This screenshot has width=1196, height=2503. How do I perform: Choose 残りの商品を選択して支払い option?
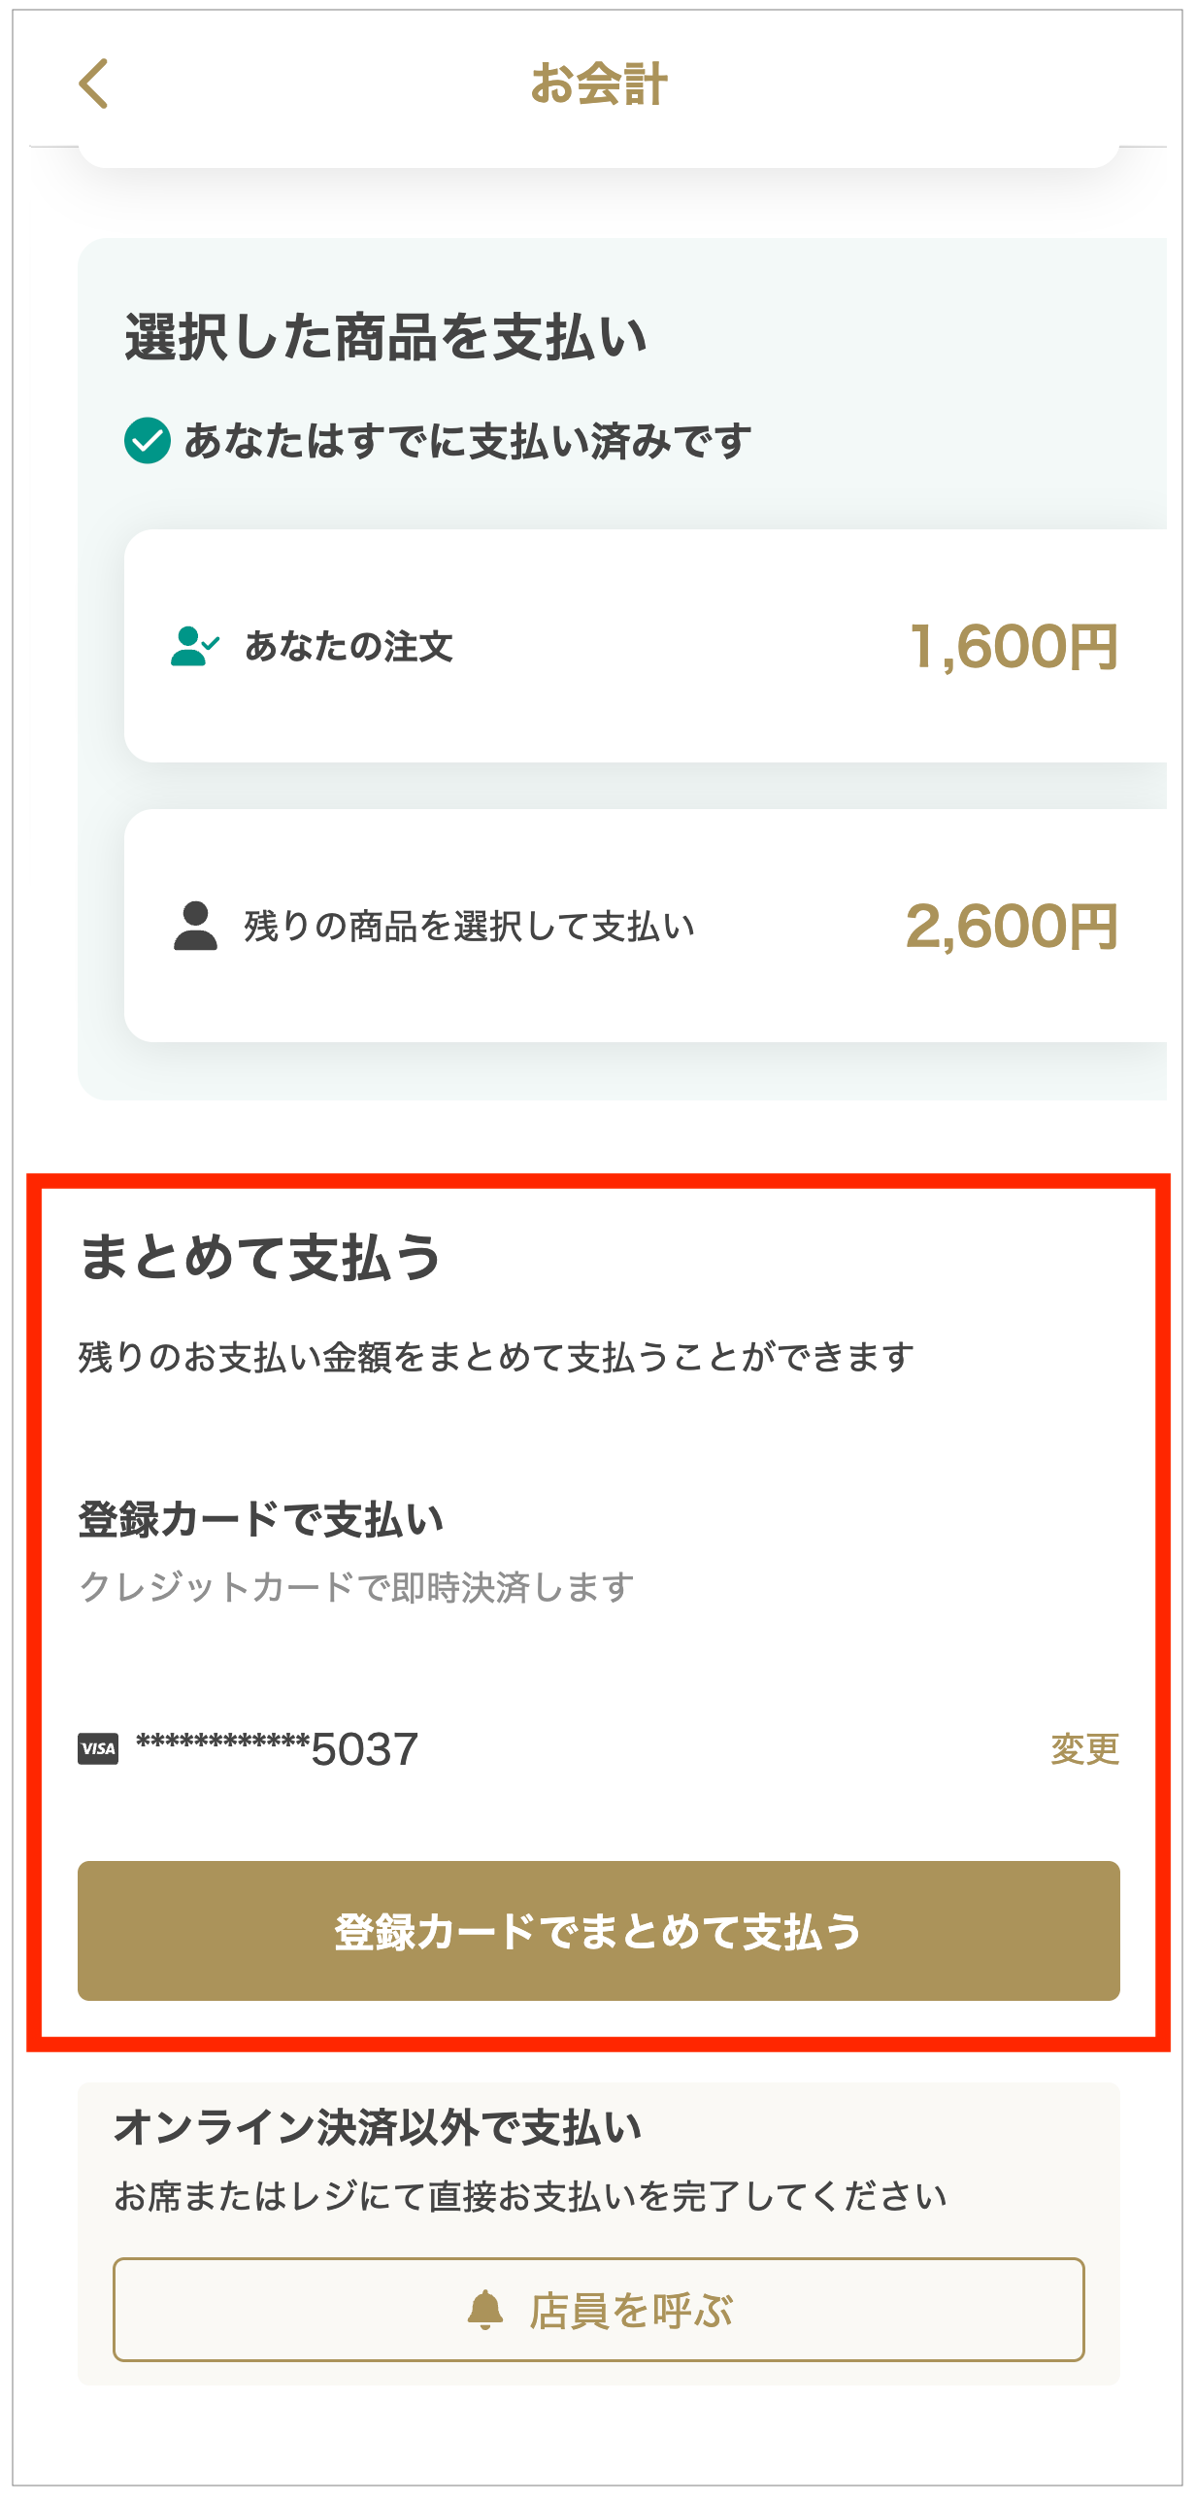click(469, 927)
